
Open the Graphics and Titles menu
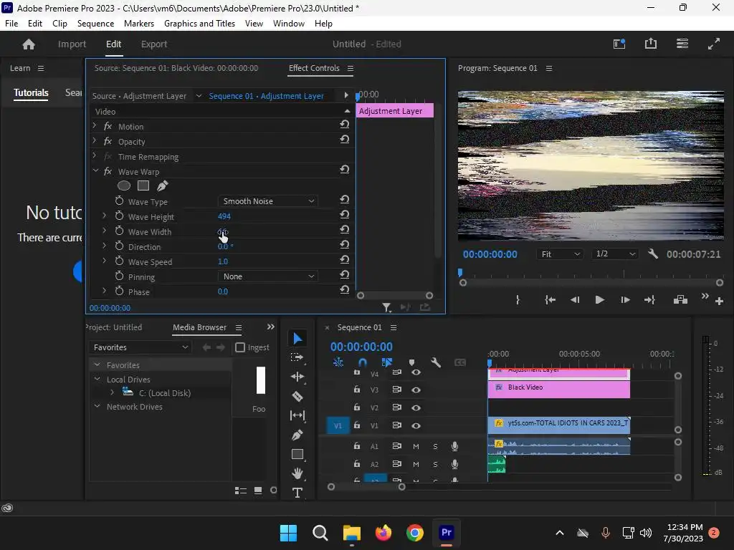point(199,24)
